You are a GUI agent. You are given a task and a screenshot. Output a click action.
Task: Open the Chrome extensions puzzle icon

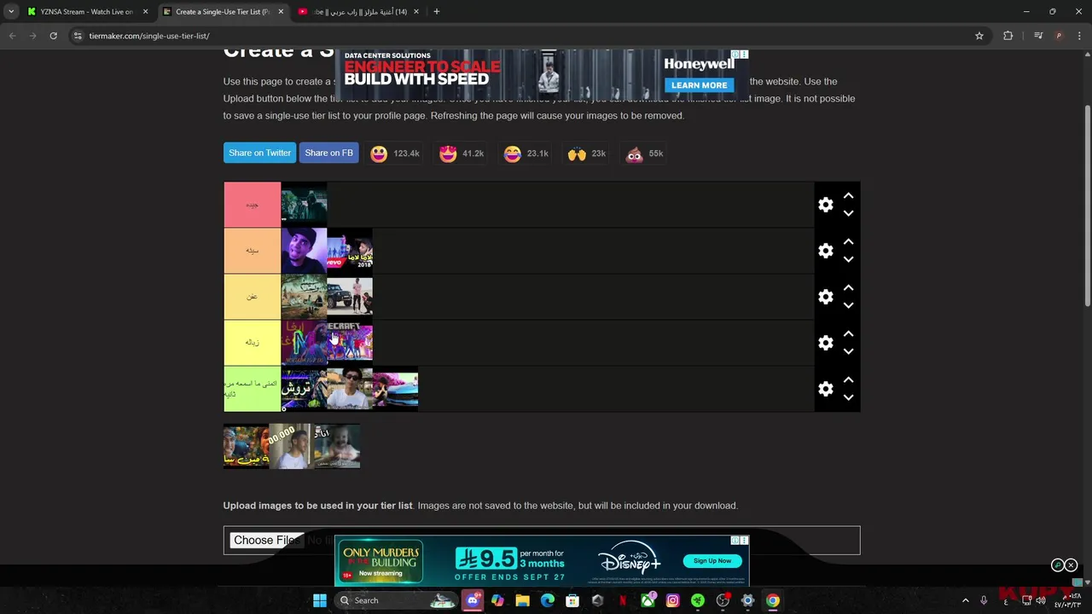[1008, 36]
